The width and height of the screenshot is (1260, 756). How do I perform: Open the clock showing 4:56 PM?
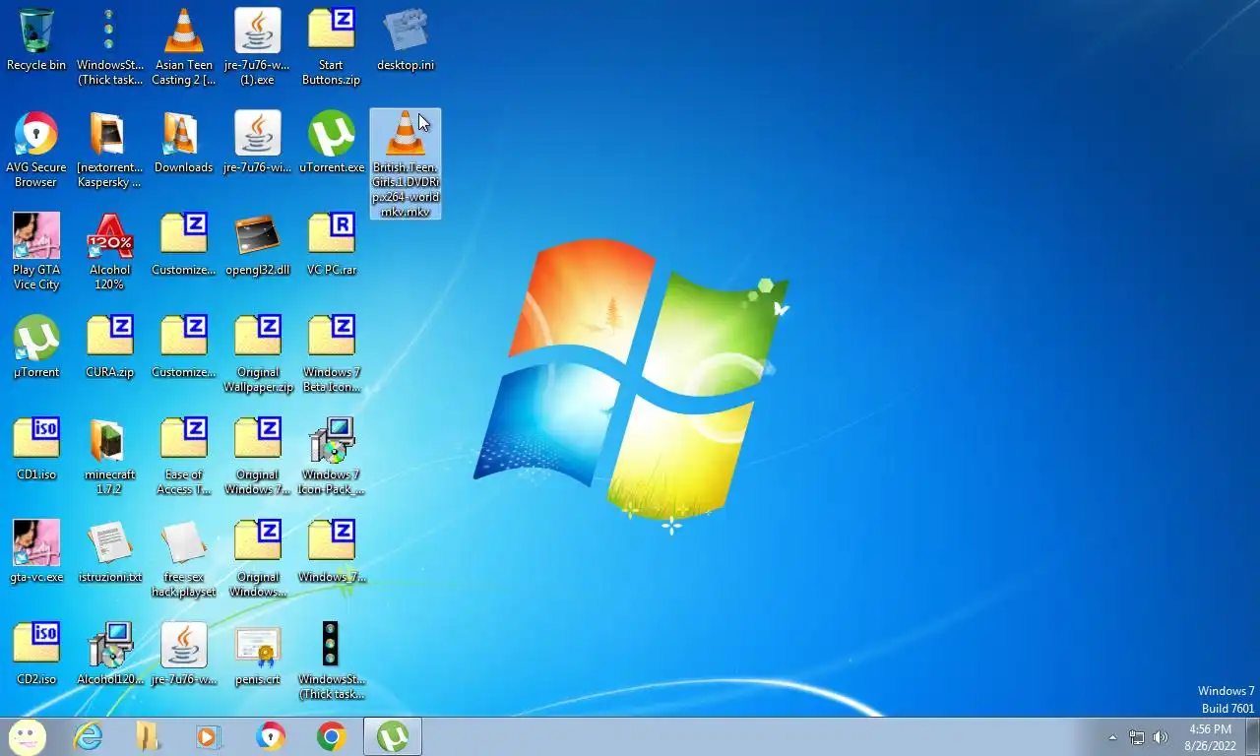[x=1210, y=737]
